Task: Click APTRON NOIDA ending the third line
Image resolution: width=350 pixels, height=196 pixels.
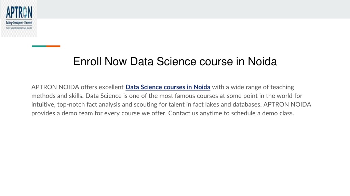Action: pos(287,104)
